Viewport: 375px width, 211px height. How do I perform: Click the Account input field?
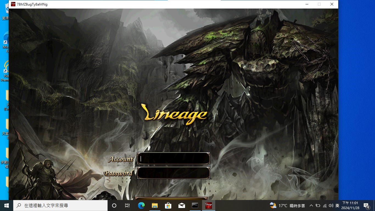tap(173, 159)
